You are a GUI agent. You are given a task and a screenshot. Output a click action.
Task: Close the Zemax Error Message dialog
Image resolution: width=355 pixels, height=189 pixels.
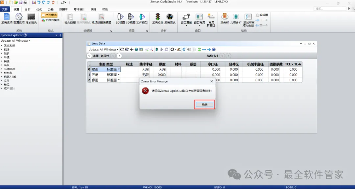[x=212, y=81]
